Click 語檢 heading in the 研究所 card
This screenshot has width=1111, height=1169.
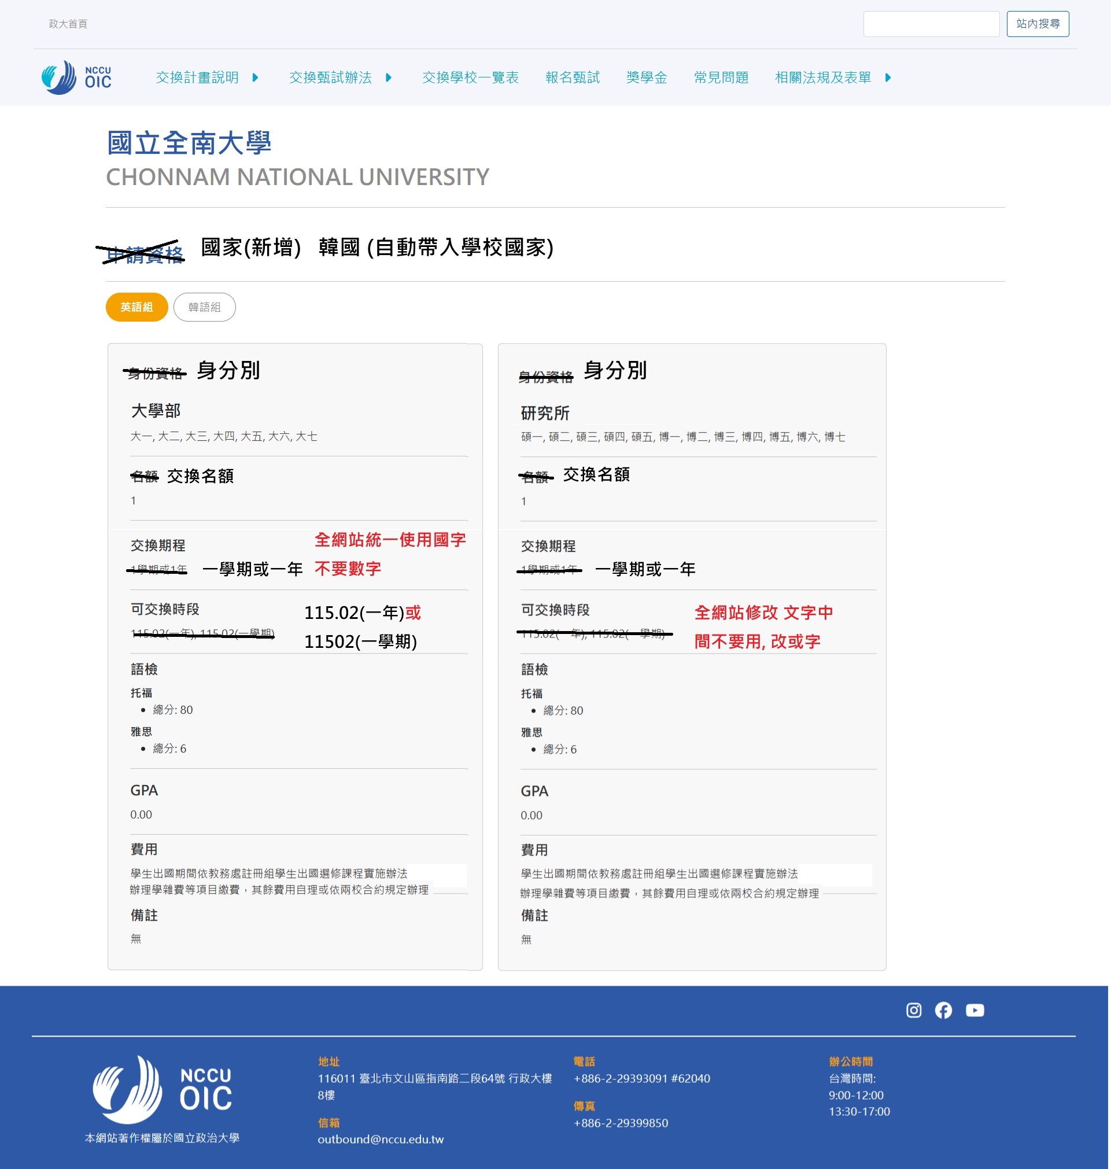coord(534,670)
